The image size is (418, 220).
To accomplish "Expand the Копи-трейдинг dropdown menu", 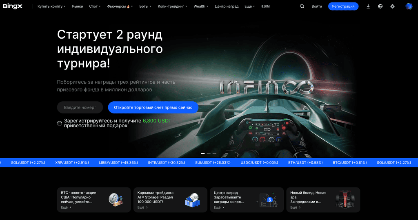I will click(x=173, y=7).
